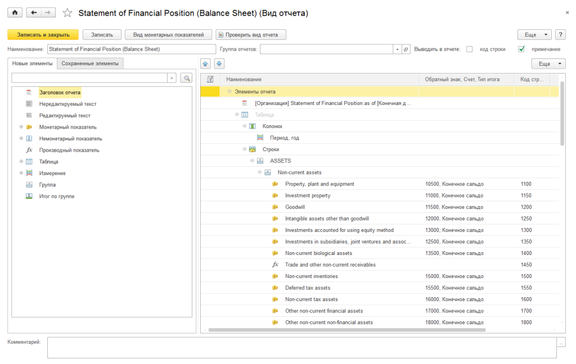Expand the 'Монетарный показатель' tree node
576x364 pixels.
pyautogui.click(x=21, y=127)
